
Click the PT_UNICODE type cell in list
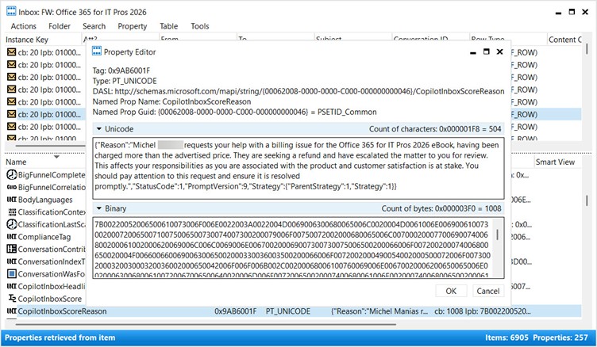[288, 311]
